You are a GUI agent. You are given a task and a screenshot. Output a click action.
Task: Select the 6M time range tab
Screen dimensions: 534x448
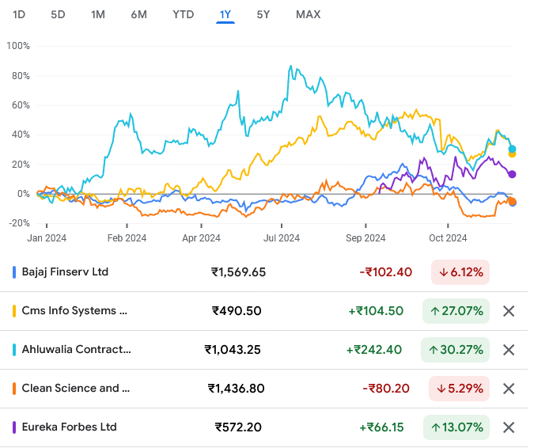click(x=138, y=14)
